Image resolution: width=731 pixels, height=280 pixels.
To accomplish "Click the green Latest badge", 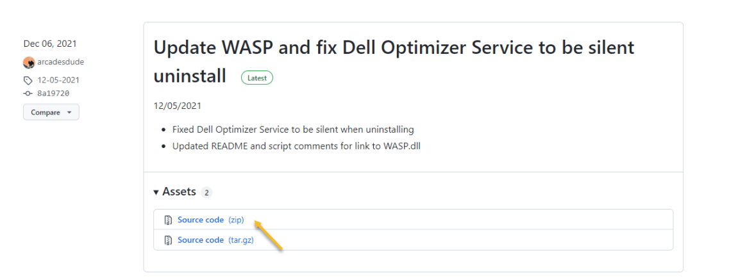I will click(x=257, y=78).
